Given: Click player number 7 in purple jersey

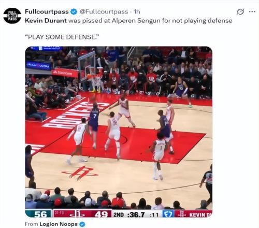Looking at the screenshot, I should click(95, 116).
